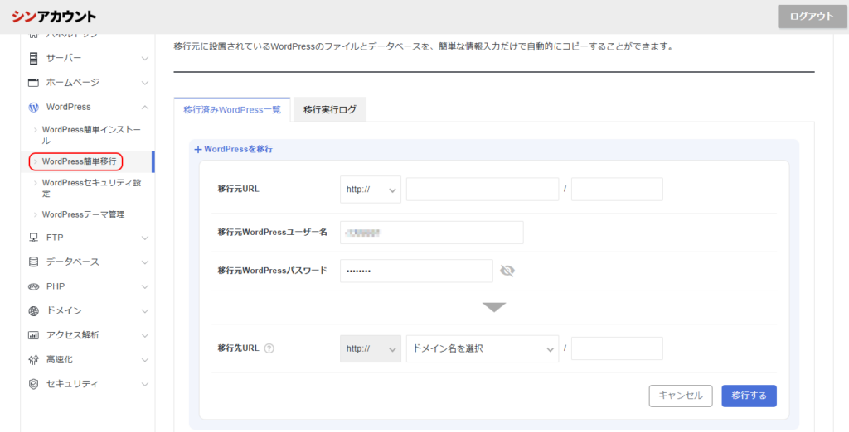
Task: Click the WordPress logo icon in sidebar
Action: (x=33, y=107)
